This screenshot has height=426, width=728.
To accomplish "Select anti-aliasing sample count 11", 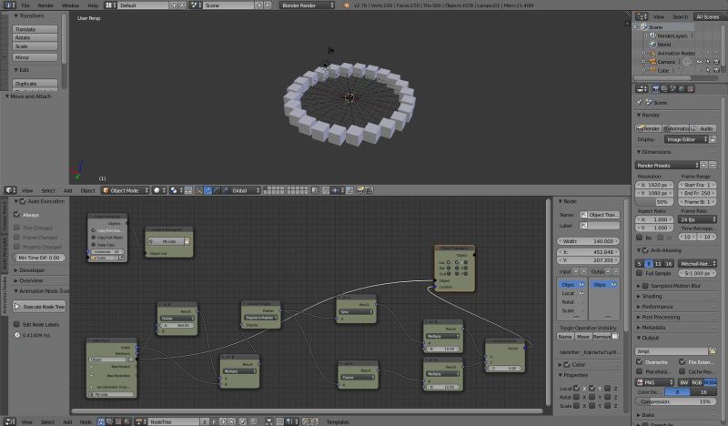I will (x=658, y=263).
